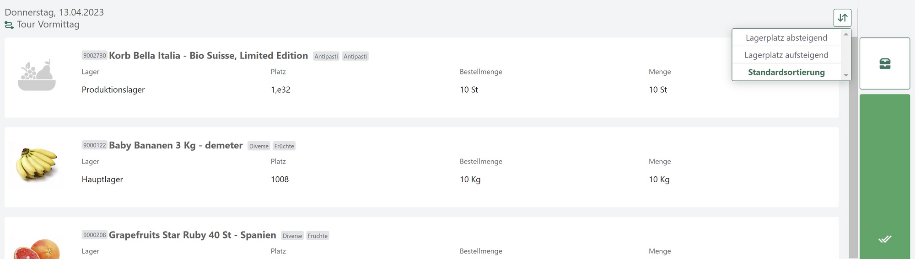Open the Grapefruits Star Ruby product image
915x259 pixels.
[37, 249]
